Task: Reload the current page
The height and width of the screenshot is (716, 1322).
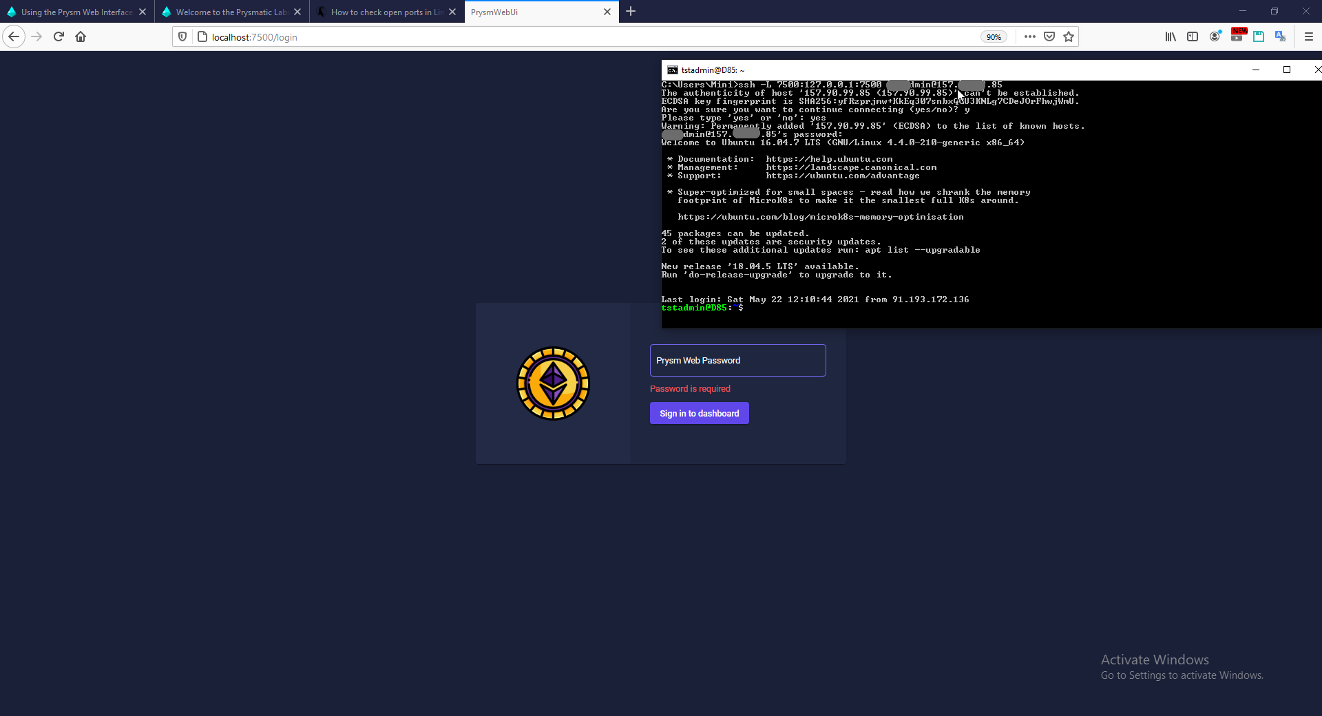Action: [59, 37]
